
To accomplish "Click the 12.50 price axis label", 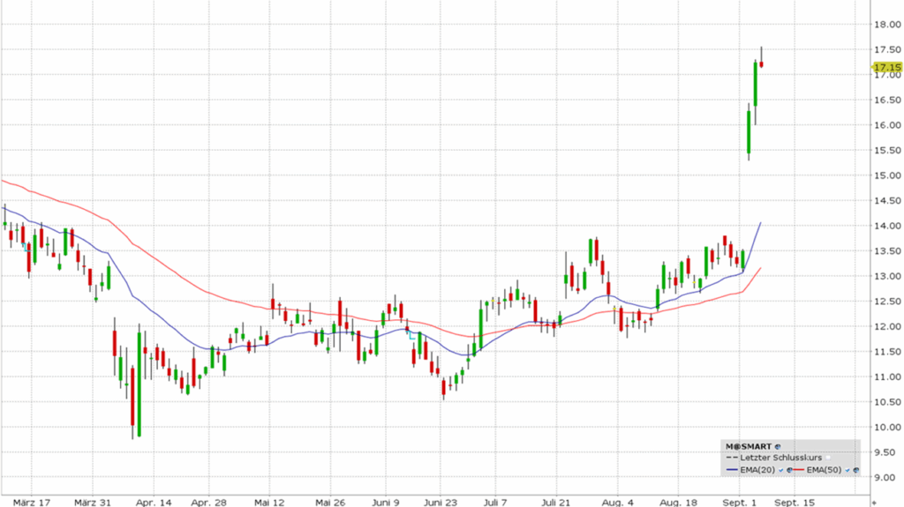I will (x=888, y=302).
